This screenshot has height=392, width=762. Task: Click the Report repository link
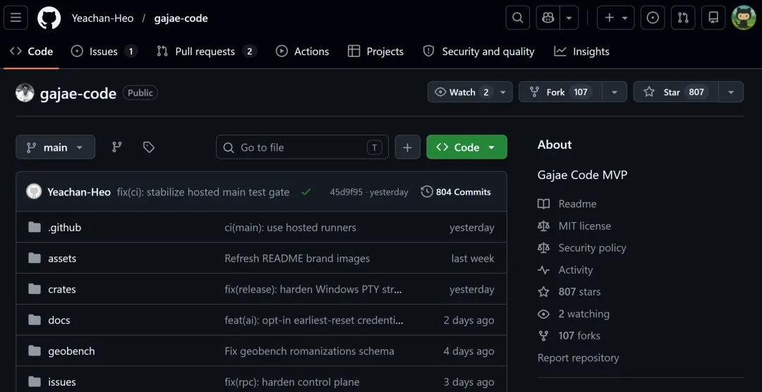[579, 358]
